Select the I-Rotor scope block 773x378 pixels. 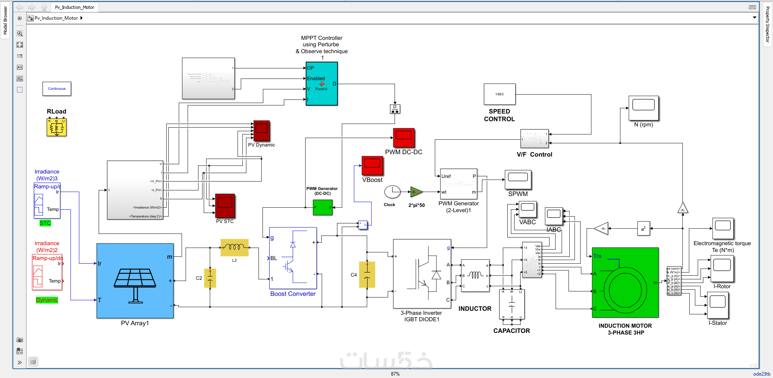point(722,269)
